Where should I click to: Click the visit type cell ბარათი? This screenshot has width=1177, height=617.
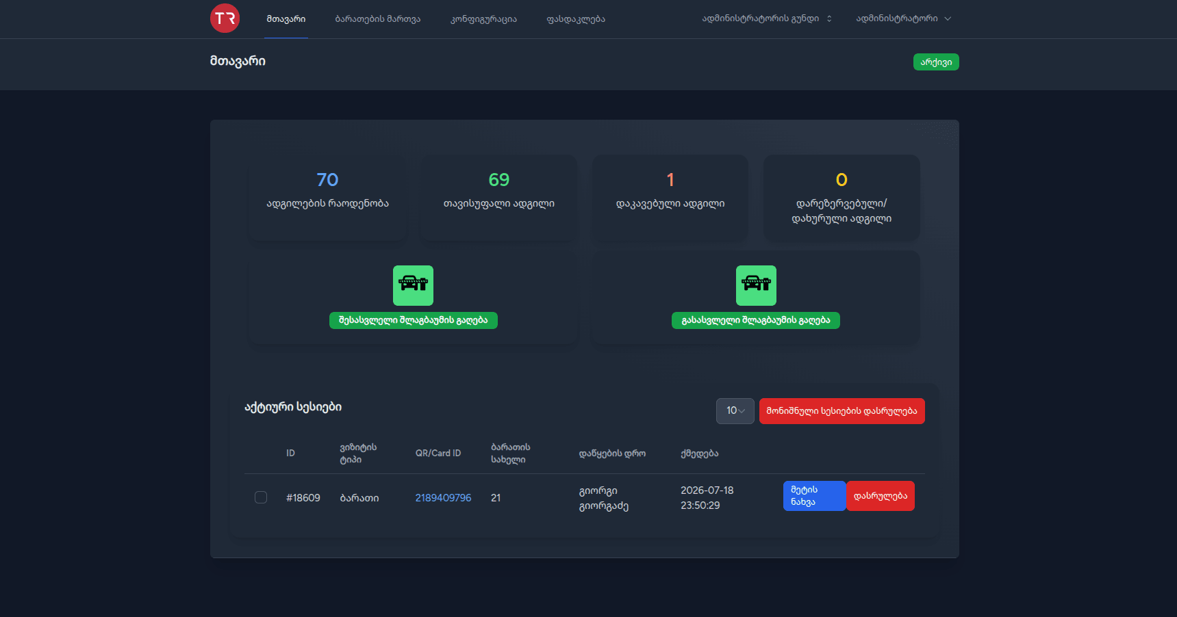pyautogui.click(x=359, y=498)
